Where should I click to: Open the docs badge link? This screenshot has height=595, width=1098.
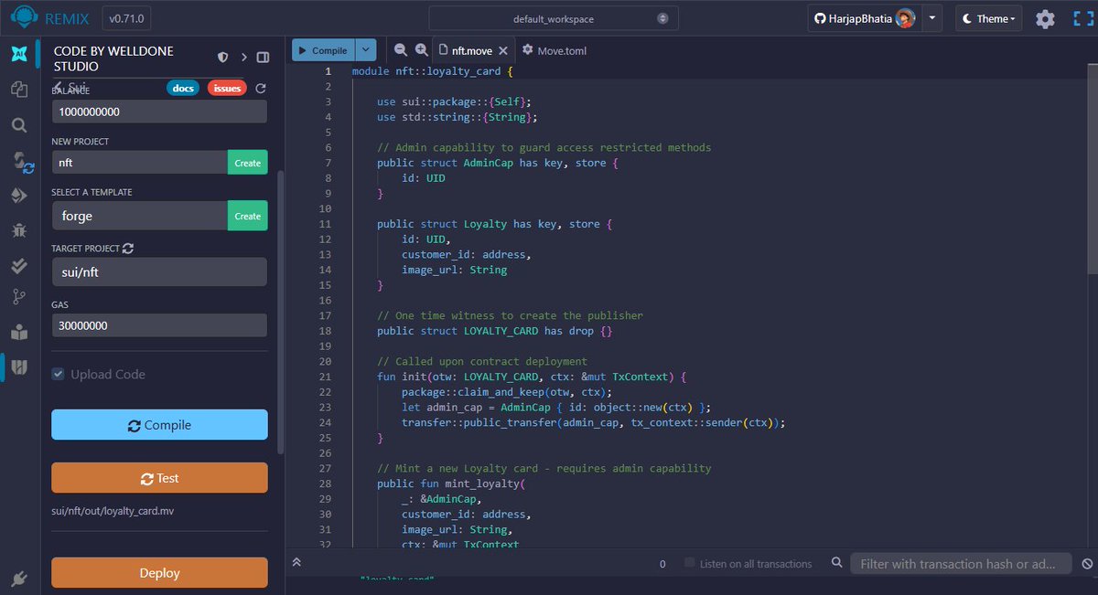tap(183, 89)
